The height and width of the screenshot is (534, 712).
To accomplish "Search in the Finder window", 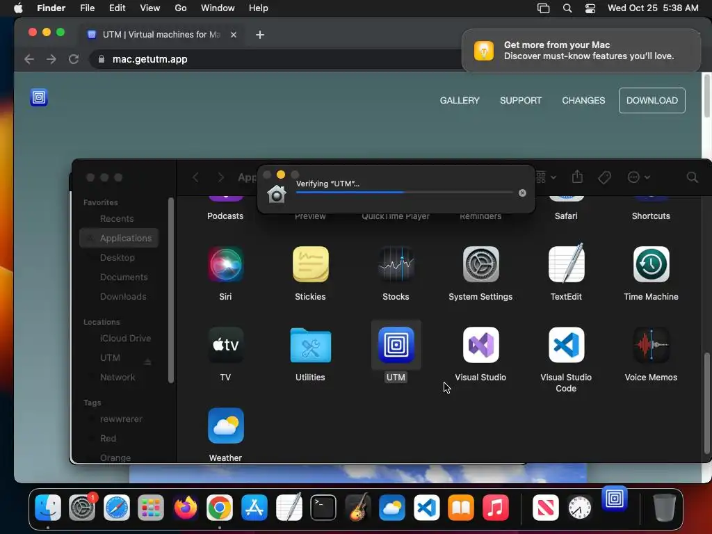I will click(x=692, y=177).
